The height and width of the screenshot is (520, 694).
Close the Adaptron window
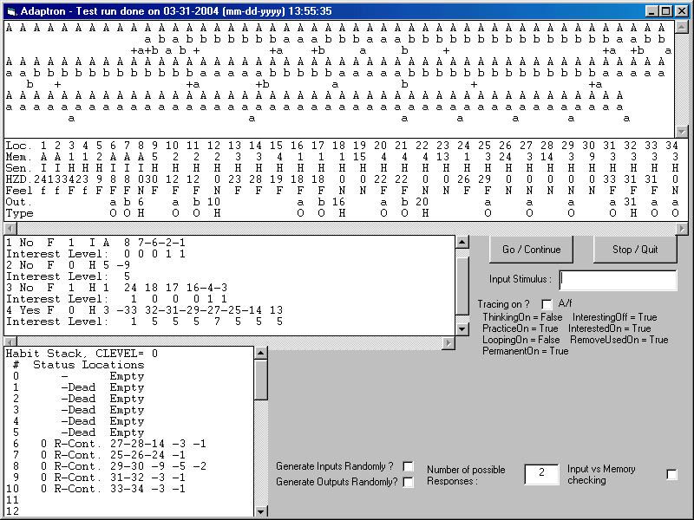681,11
